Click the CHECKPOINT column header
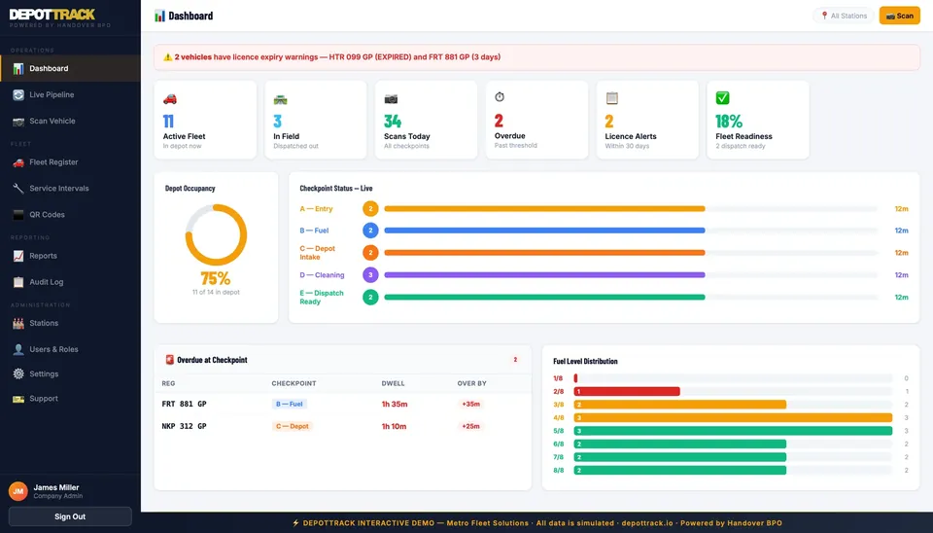Viewport: 933px width, 533px height. [x=294, y=383]
